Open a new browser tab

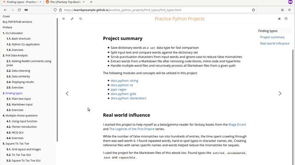[91, 2]
